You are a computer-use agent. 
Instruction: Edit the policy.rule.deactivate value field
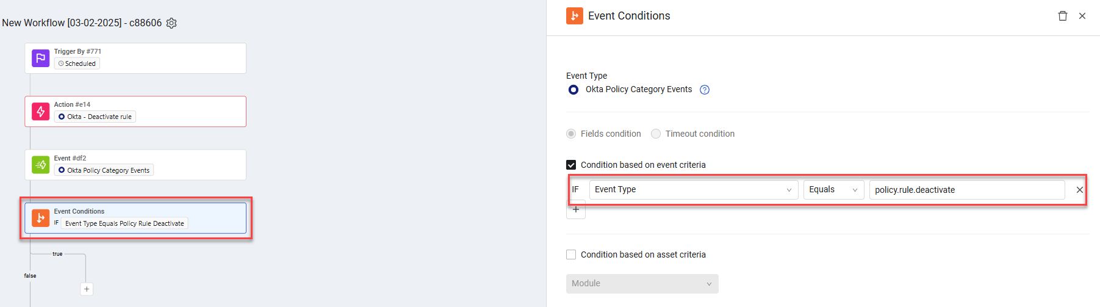966,190
